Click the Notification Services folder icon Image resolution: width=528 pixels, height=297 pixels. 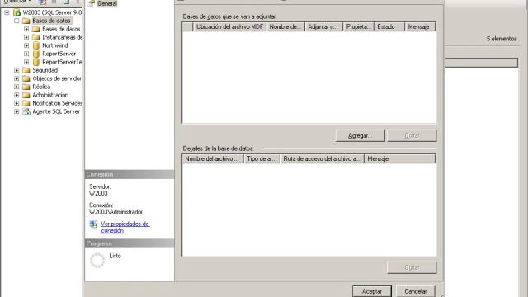point(26,103)
